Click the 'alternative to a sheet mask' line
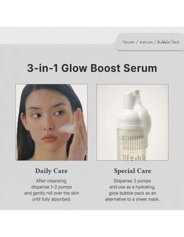 click(x=132, y=199)
